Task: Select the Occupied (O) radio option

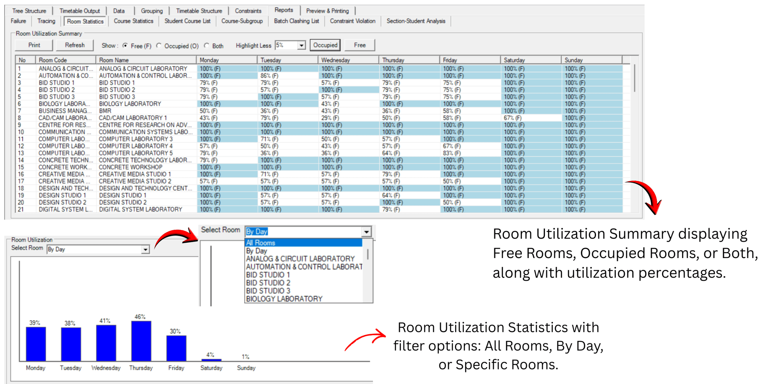Action: tap(159, 46)
